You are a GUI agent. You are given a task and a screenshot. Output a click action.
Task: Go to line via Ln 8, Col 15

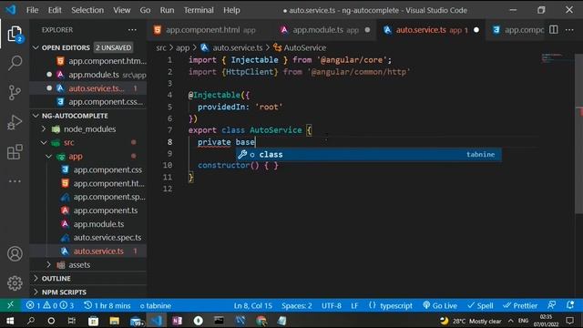pyautogui.click(x=253, y=306)
